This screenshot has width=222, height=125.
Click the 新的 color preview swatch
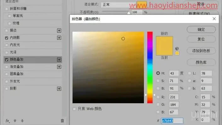click(x=164, y=41)
